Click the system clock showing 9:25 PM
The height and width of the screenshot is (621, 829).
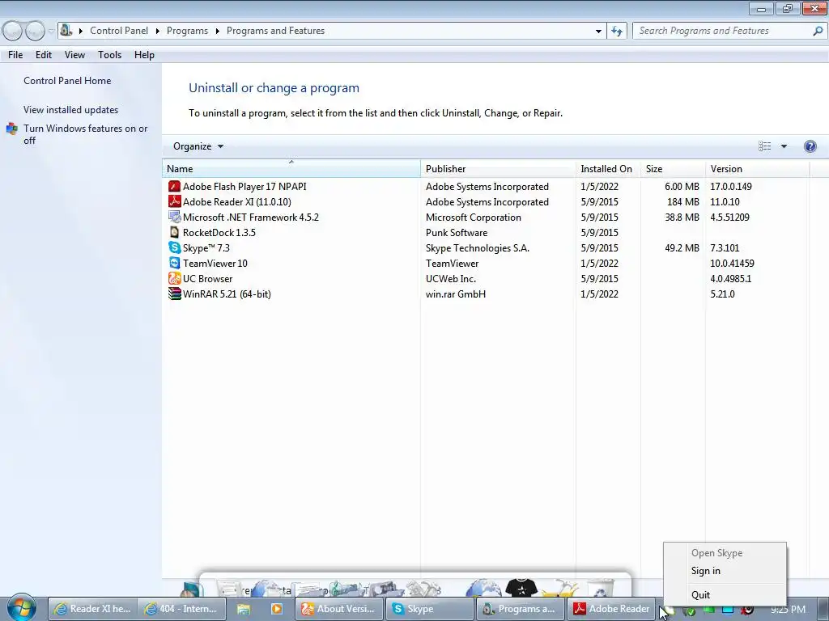click(788, 610)
